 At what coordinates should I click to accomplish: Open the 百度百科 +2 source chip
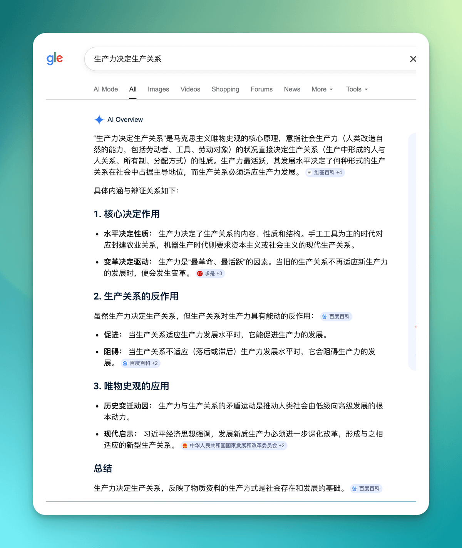pos(141,363)
